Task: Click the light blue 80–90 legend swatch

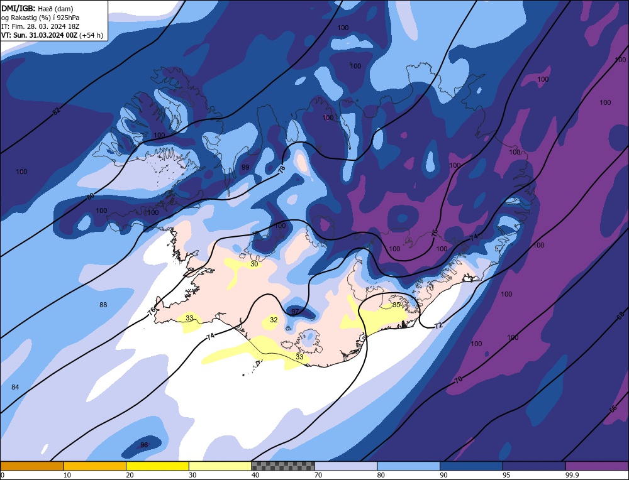Action: tap(408, 466)
